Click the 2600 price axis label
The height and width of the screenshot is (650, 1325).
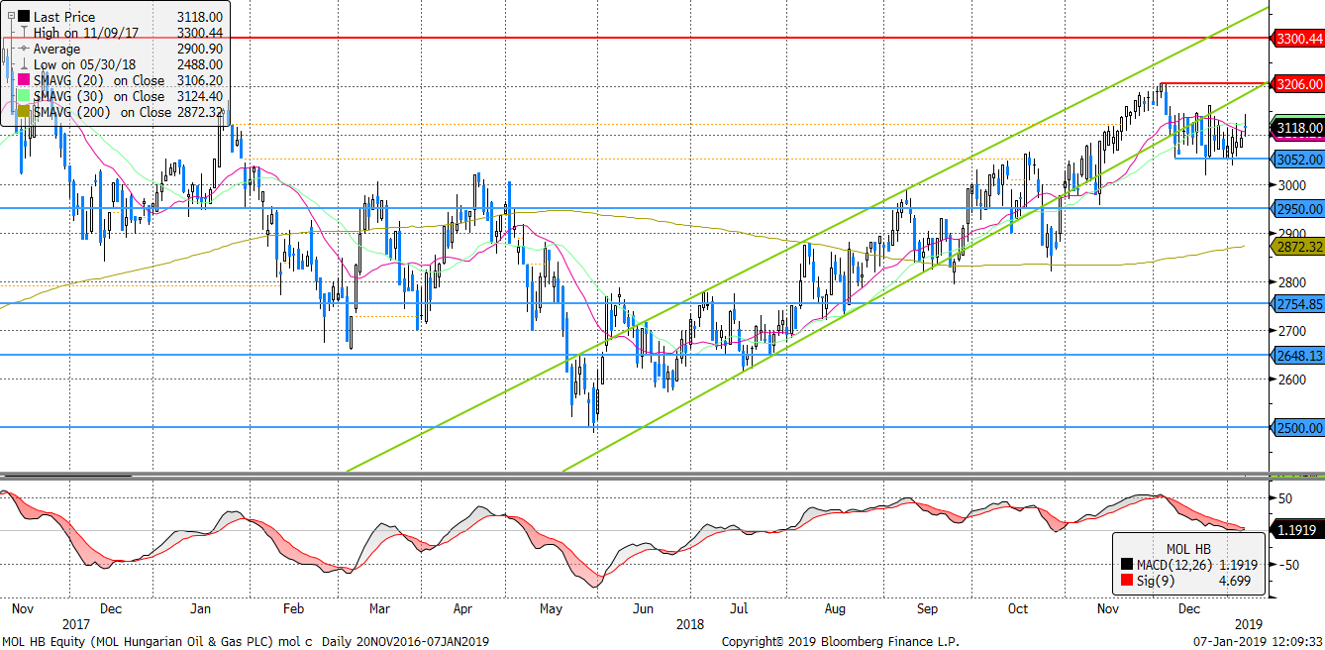[x=1292, y=379]
